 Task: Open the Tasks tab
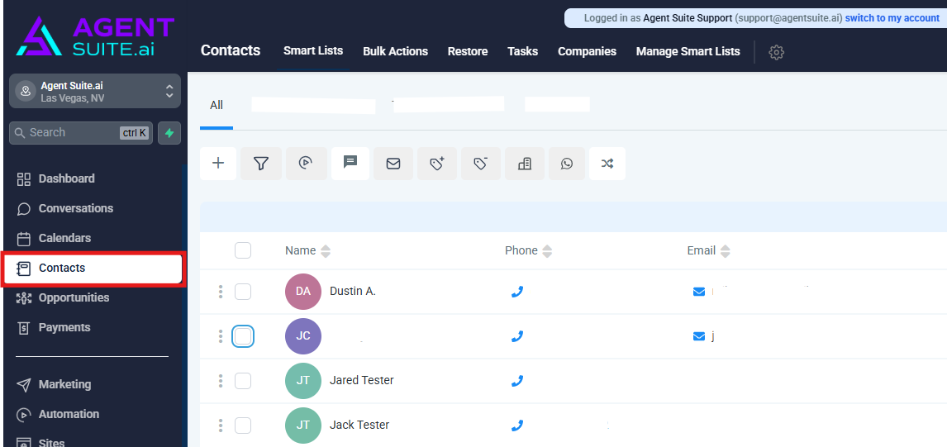(x=522, y=51)
